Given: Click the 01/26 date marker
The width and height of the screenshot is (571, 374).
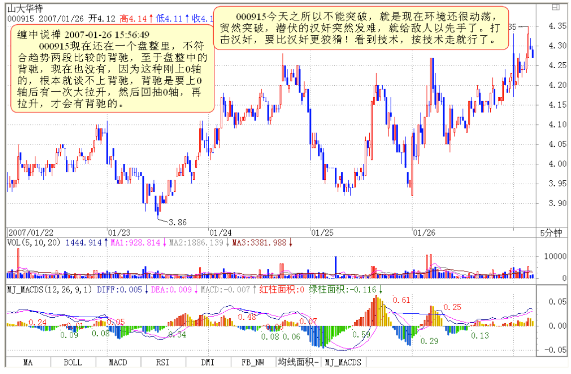Looking at the screenshot, I should pos(424,233).
